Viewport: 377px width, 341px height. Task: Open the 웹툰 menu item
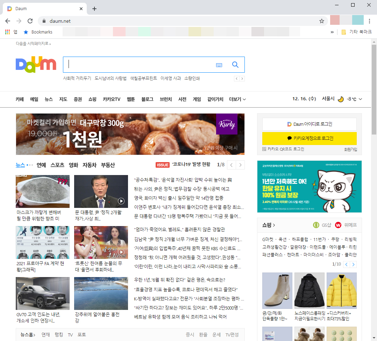point(131,99)
